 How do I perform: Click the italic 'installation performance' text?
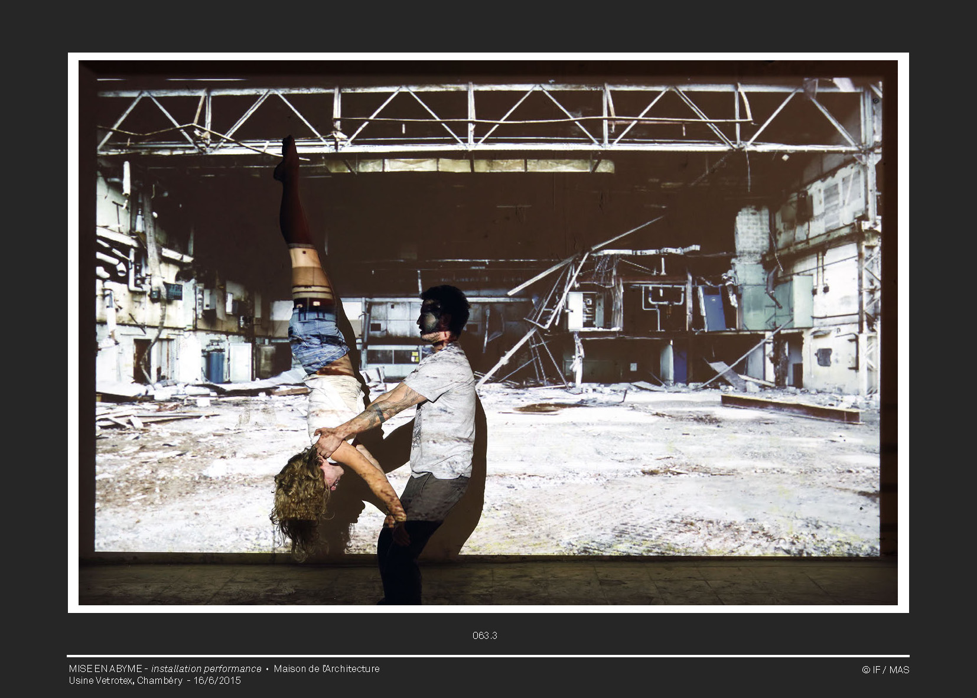pos(206,668)
